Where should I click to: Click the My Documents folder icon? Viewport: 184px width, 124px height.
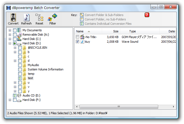(19, 30)
